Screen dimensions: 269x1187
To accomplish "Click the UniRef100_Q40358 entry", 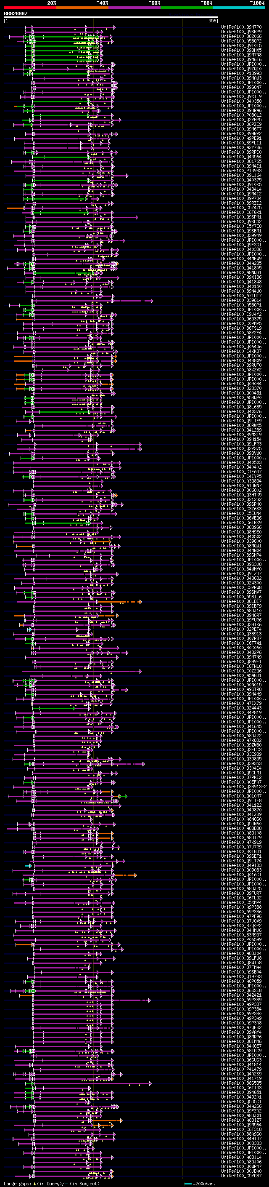I will [241, 101].
